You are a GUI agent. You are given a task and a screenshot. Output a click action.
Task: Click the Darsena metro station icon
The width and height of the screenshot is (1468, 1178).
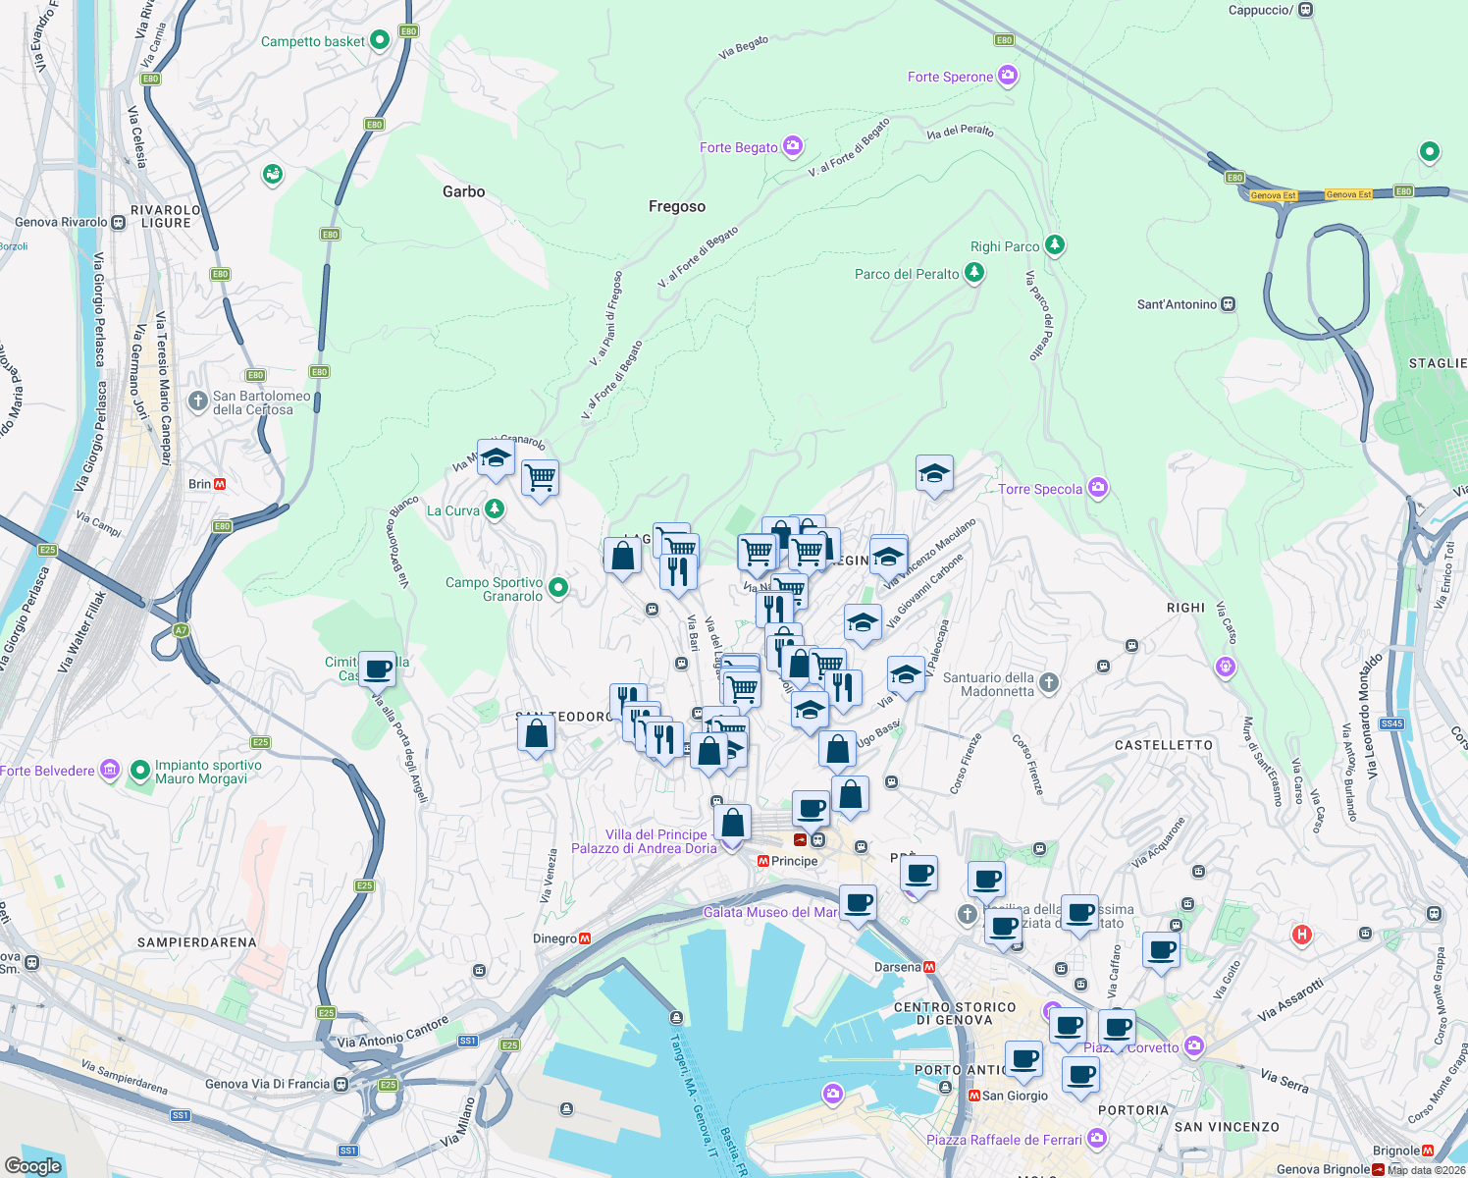click(931, 965)
